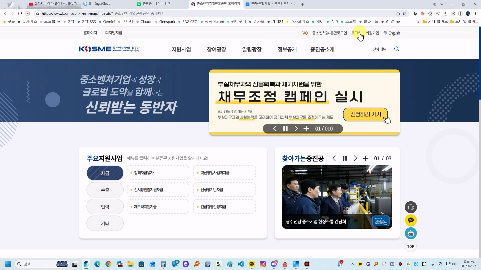The height and width of the screenshot is (270, 481).
Task: Open the 정책자금융자 link
Action: coord(144,173)
